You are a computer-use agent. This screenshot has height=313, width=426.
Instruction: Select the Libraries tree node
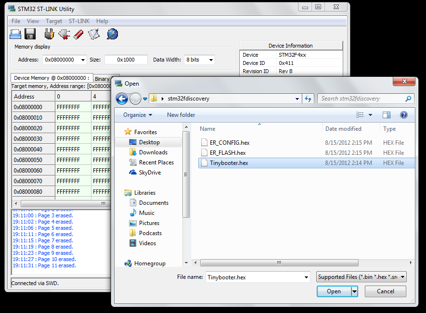(145, 193)
